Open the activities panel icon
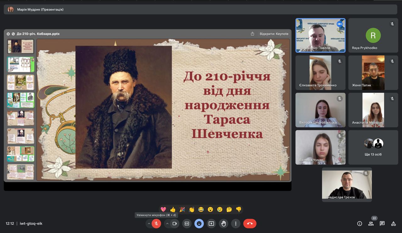The width and height of the screenshot is (402, 233). 393,224
